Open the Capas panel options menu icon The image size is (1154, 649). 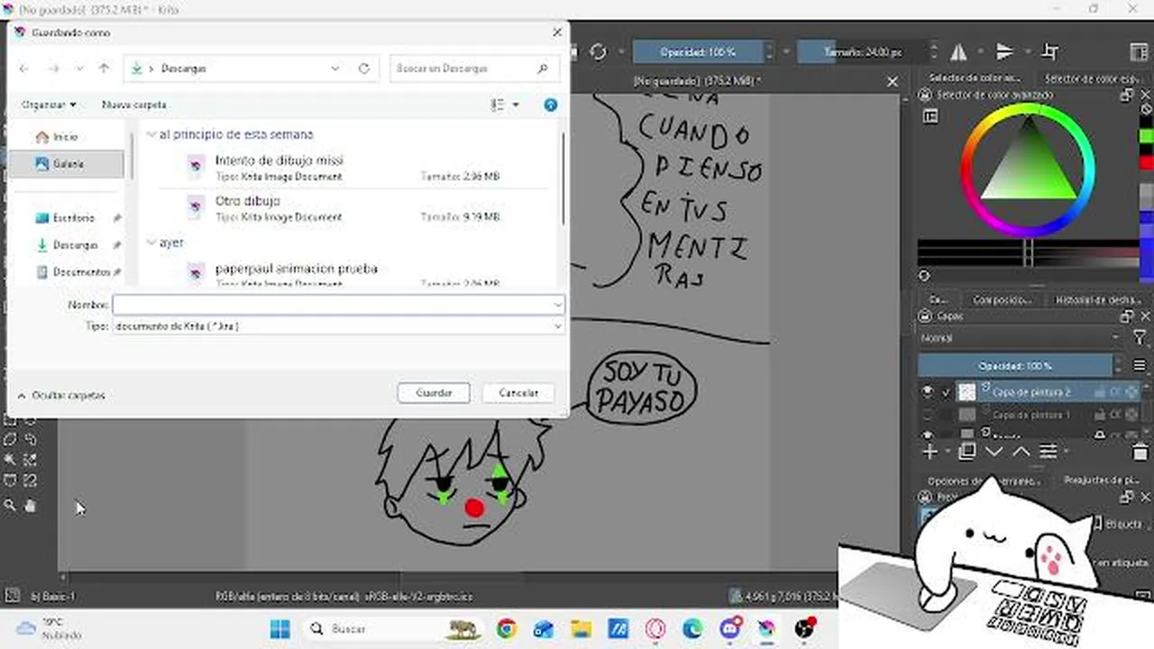[x=1140, y=366]
